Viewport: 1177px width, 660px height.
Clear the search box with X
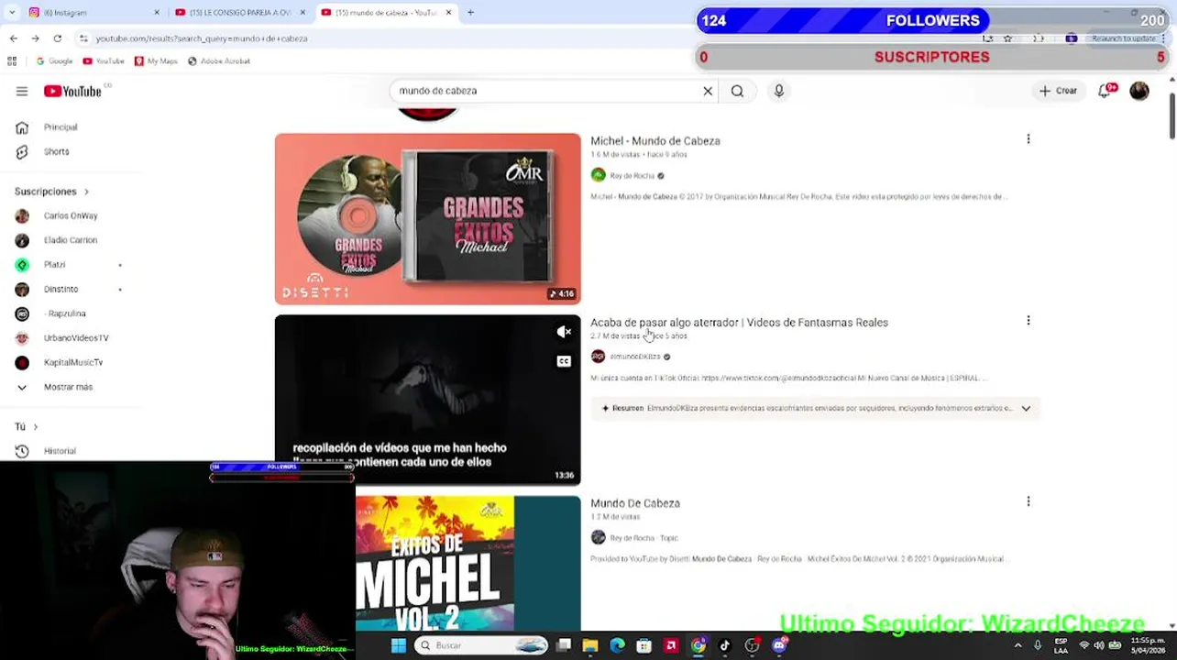coord(708,91)
